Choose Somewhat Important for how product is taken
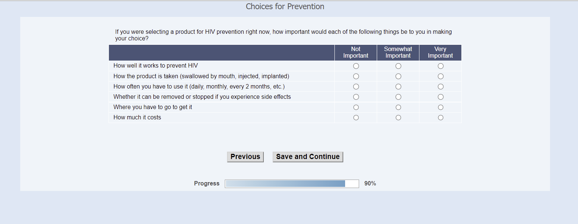 (398, 76)
